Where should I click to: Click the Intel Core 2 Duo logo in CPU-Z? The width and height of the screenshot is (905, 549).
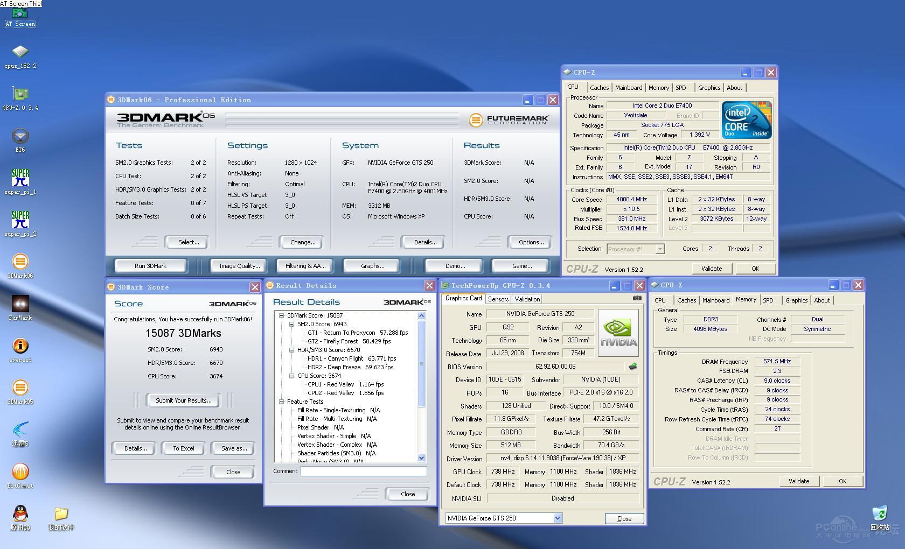point(747,119)
